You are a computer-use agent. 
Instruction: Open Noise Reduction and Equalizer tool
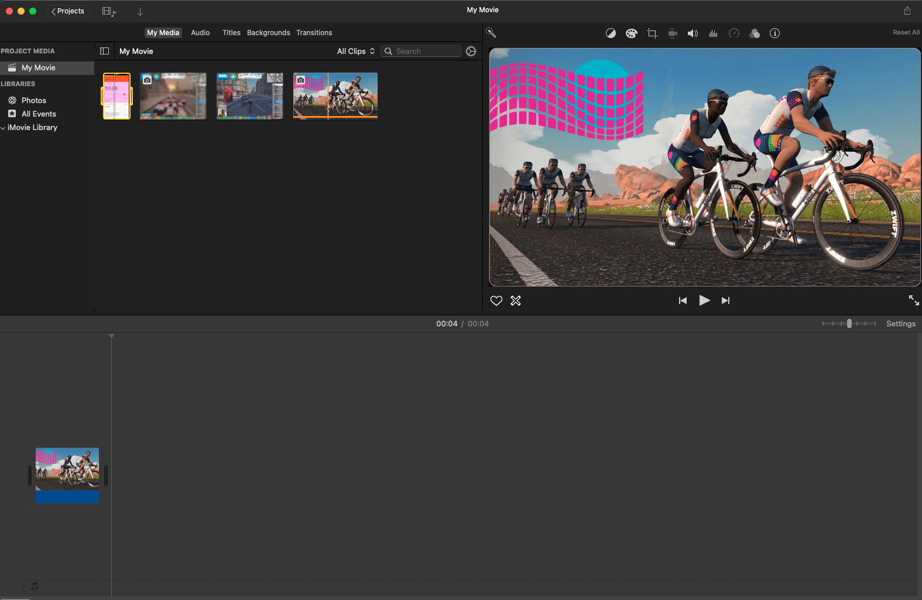(x=713, y=33)
